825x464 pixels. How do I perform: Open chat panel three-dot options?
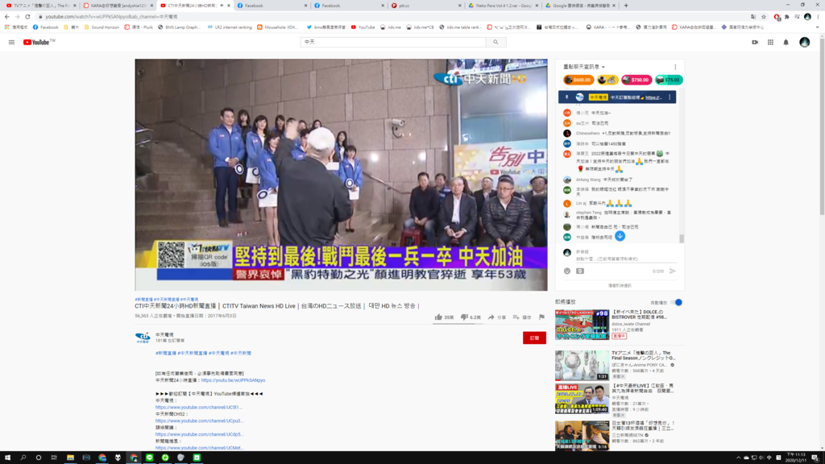[x=675, y=67]
